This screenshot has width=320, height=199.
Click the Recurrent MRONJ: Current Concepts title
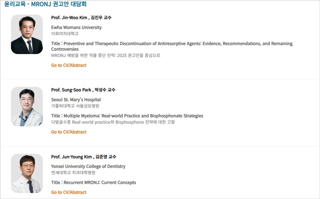pyautogui.click(x=94, y=182)
